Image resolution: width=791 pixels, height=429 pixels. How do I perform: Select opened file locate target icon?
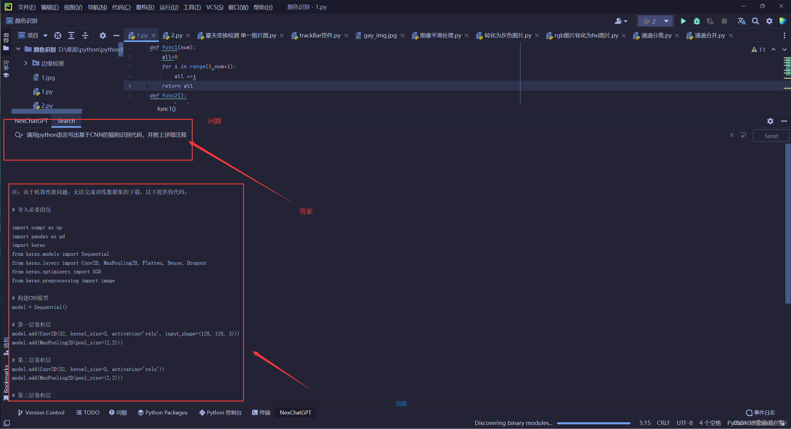pos(57,36)
